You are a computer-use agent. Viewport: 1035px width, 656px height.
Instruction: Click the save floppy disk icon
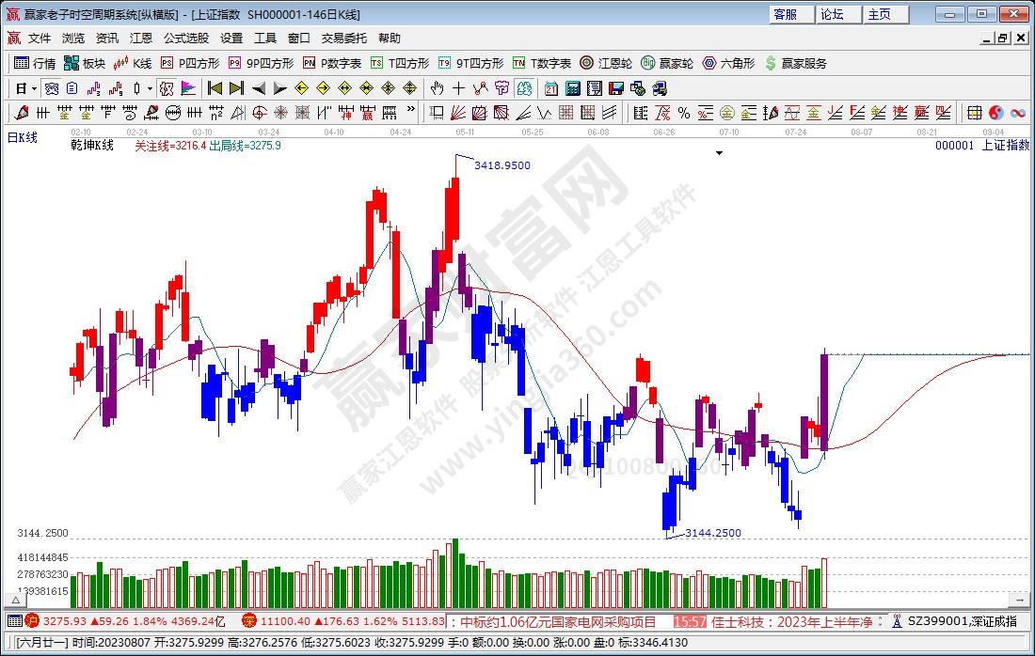616,88
